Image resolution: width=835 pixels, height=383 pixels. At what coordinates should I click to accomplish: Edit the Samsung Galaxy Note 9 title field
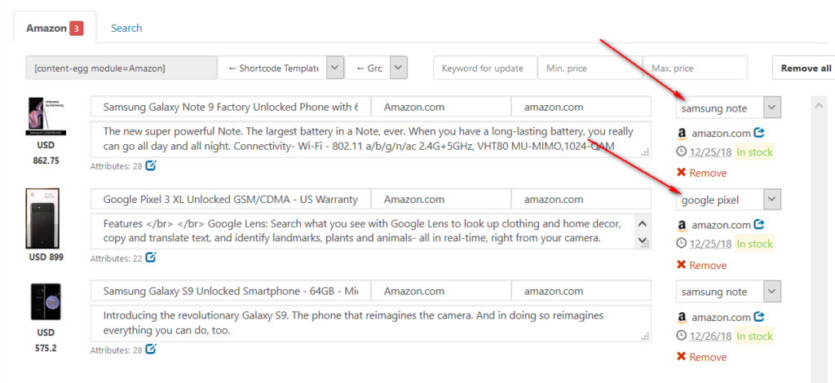[x=231, y=107]
